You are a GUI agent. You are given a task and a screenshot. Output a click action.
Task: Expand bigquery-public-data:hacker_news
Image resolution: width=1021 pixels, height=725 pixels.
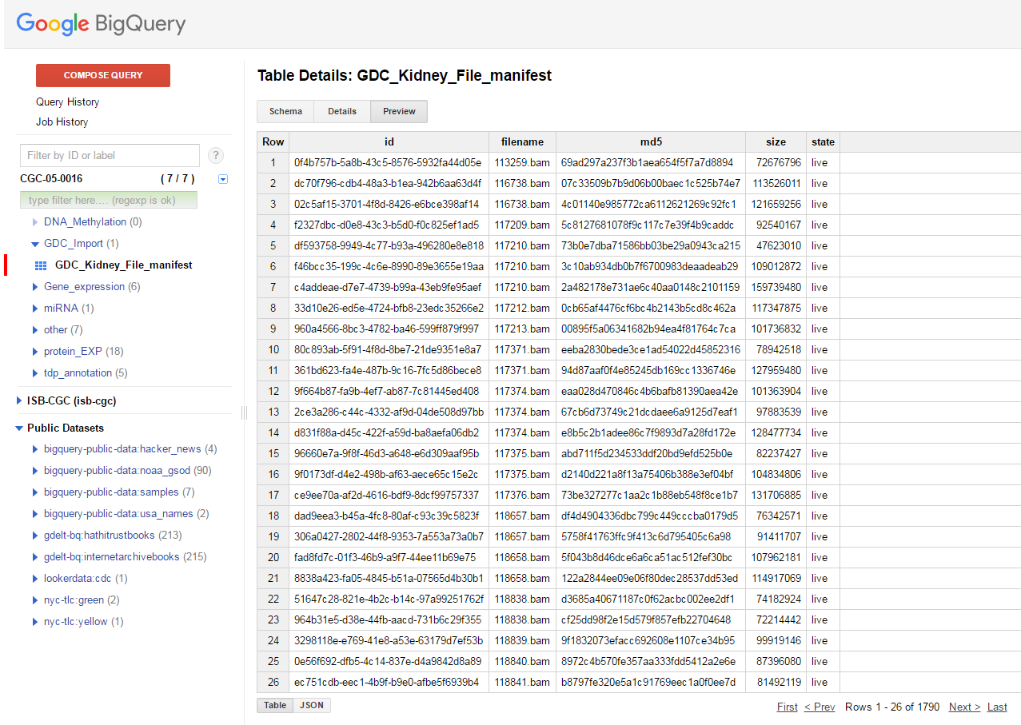pyautogui.click(x=35, y=449)
